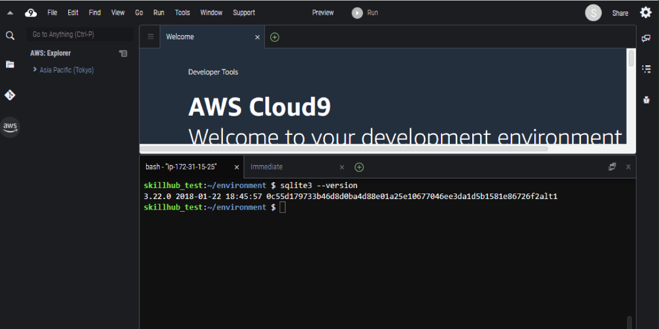This screenshot has height=329, width=659.
Task: Open the Support menu
Action: click(244, 13)
